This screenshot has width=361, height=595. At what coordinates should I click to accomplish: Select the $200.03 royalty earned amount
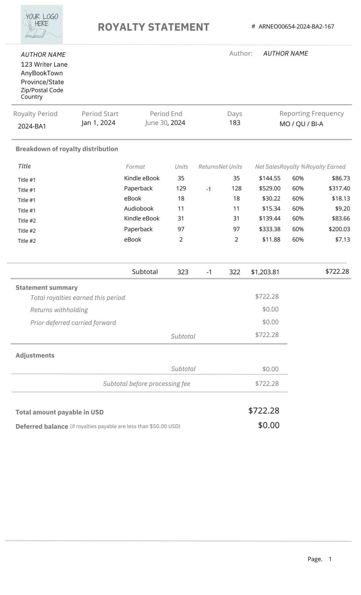tap(339, 229)
